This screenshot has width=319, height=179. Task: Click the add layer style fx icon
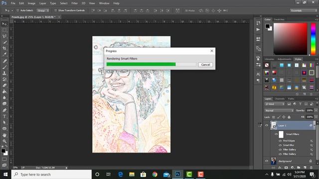(x=280, y=168)
